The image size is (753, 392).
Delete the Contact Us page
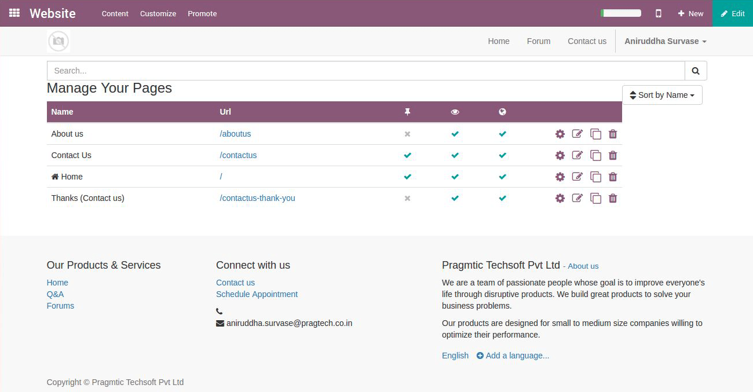pos(613,155)
